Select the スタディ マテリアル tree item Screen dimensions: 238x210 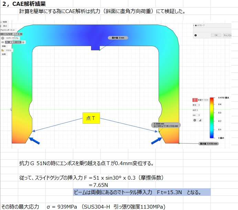(12, 38)
